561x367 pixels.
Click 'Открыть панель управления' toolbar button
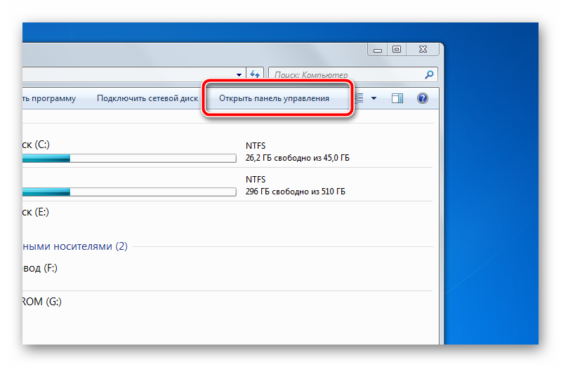274,99
